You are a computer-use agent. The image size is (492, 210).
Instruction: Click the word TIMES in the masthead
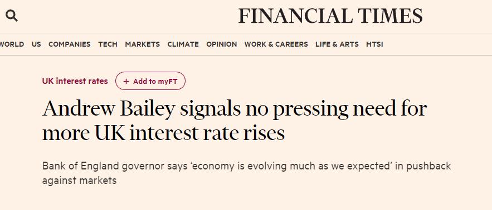point(390,16)
